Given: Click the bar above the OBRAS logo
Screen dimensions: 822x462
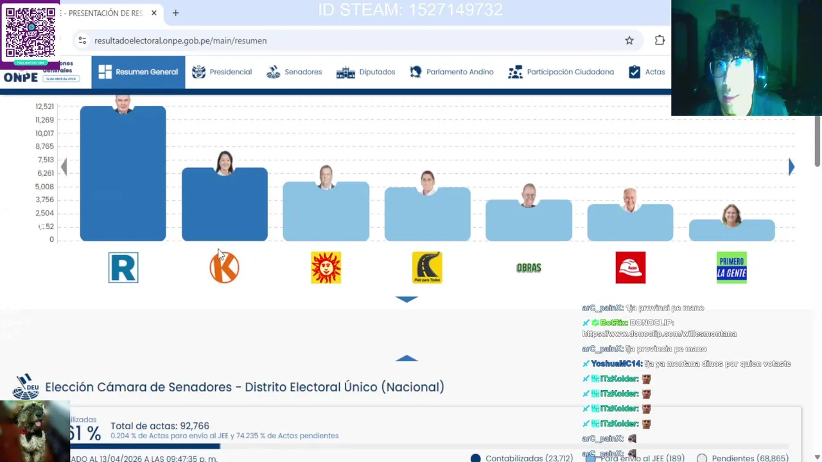Looking at the screenshot, I should coord(529,220).
